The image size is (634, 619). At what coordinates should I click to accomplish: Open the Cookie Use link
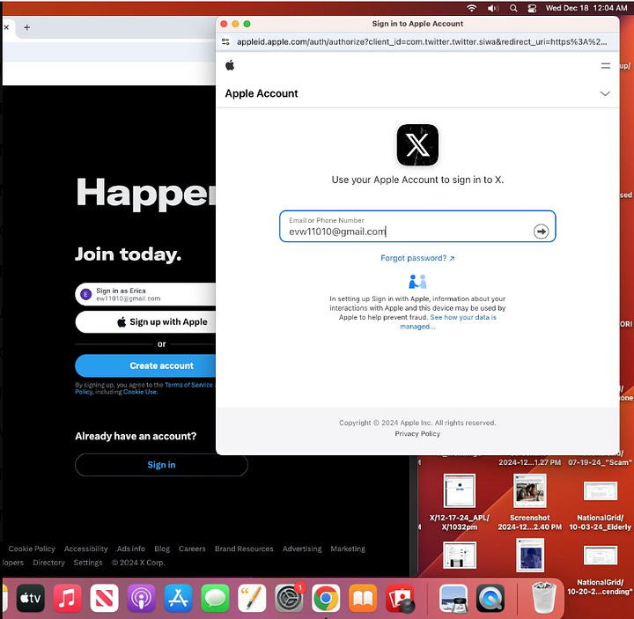click(140, 392)
